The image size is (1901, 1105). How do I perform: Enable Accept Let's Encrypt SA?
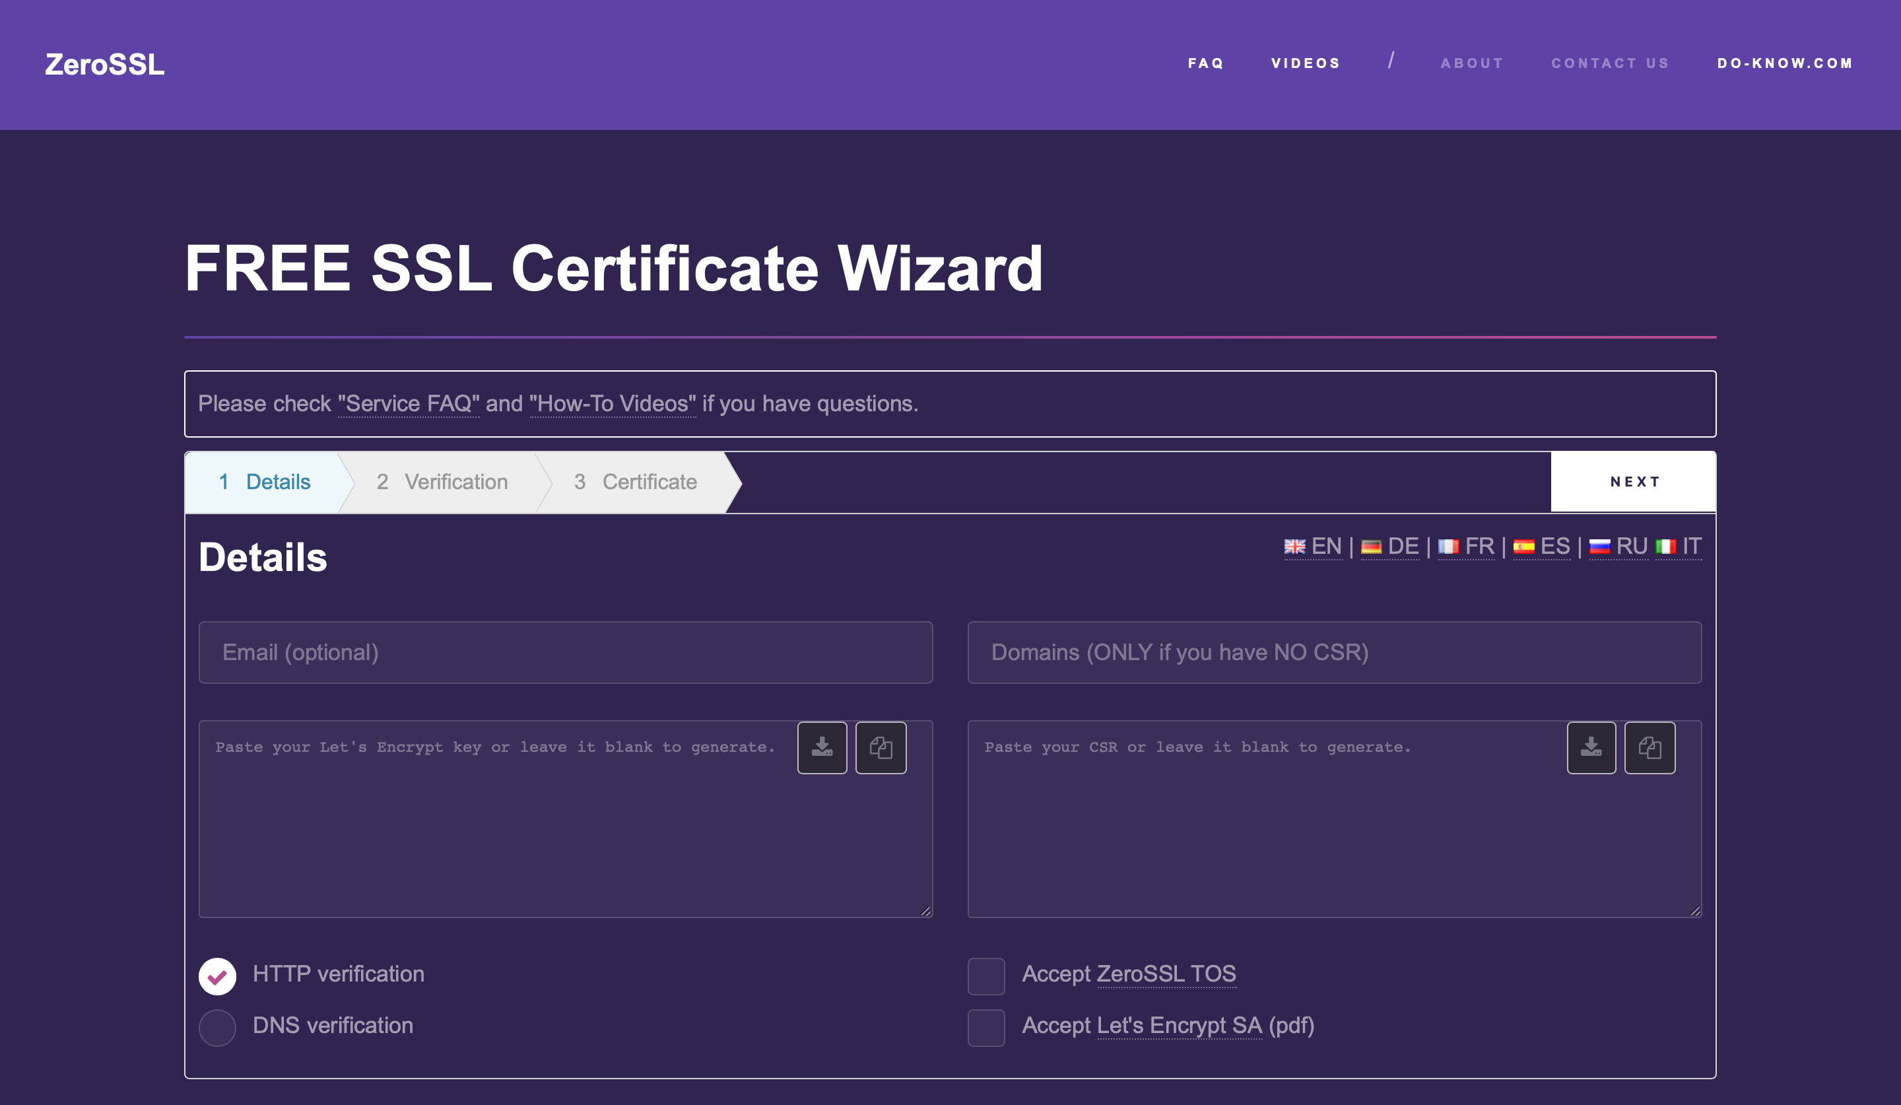(986, 1027)
